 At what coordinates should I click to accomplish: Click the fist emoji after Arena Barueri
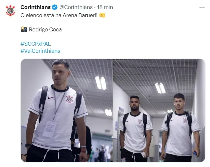102,15
